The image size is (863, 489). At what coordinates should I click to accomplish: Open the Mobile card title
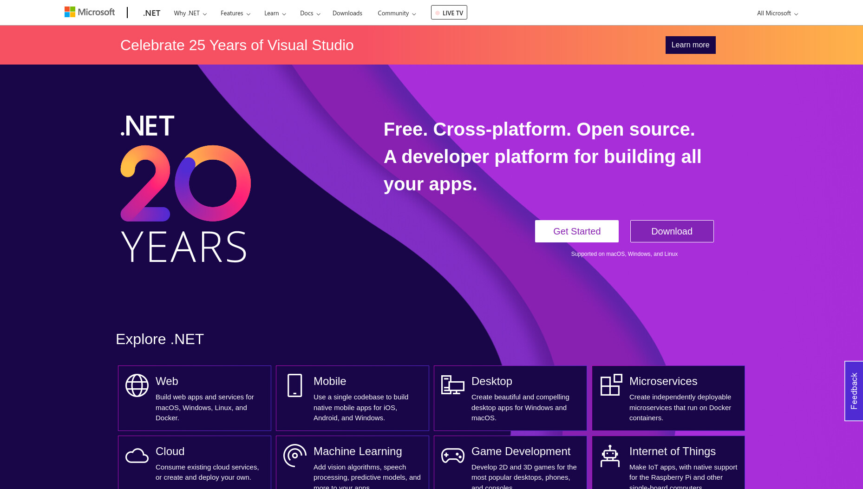click(x=330, y=381)
